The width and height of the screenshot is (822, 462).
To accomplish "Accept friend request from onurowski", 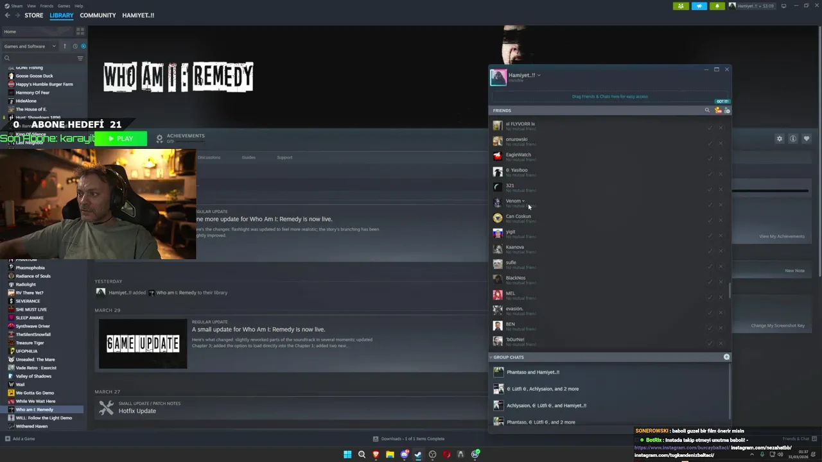I will click(x=710, y=143).
